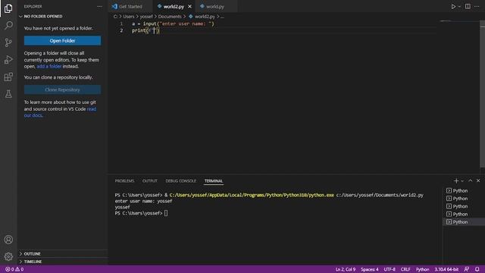Click the Python language mode status item
This screenshot has height=273, width=485.
[x=422, y=269]
